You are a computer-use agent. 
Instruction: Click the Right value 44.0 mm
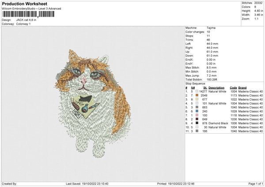pyautogui.click(x=212, y=48)
